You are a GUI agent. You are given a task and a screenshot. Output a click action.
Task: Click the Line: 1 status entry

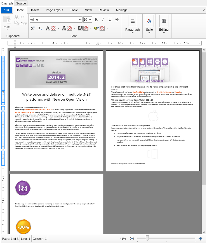click(25, 239)
